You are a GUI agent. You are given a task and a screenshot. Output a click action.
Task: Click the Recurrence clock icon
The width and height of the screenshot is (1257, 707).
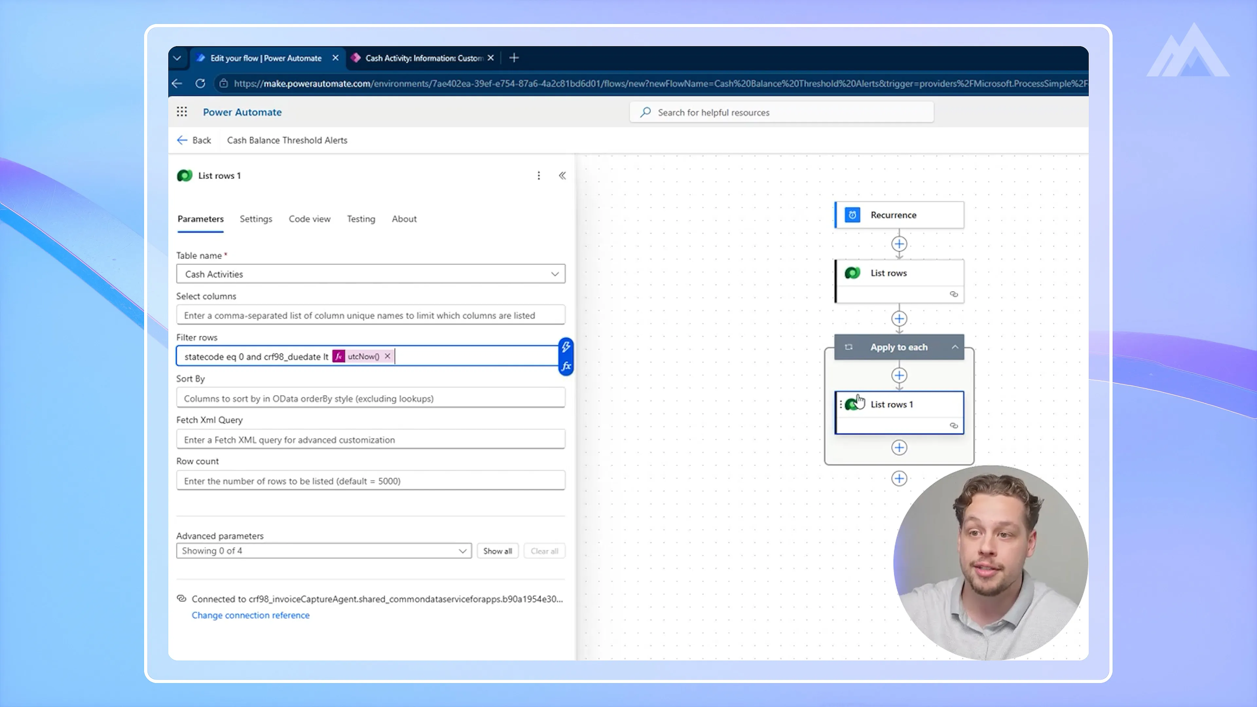click(x=852, y=215)
